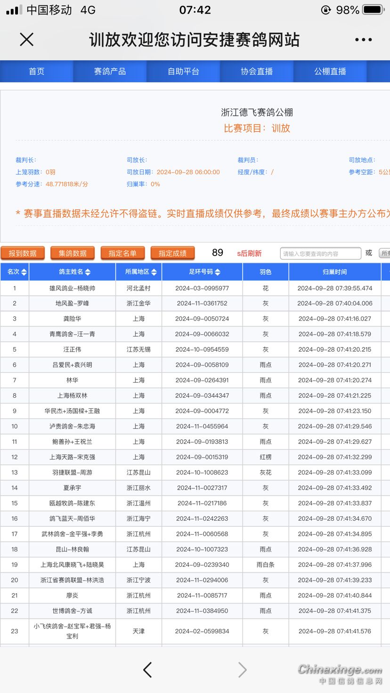The width and height of the screenshot is (390, 693).
Task: Tap the browser forward arrow
Action: click(242, 669)
